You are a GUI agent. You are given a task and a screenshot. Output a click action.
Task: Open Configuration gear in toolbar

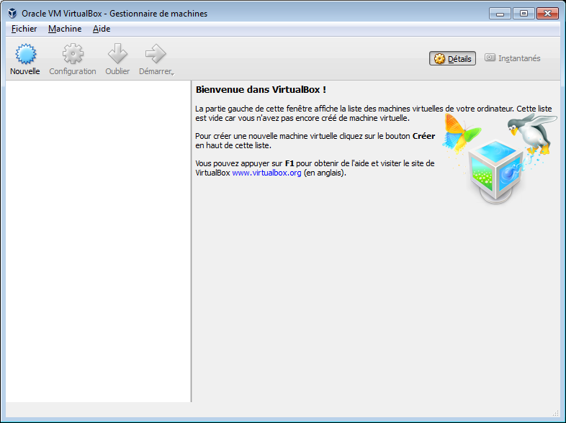[73, 54]
